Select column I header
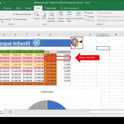Image resolution: width=124 pixels, height=124 pixels. click(x=63, y=35)
